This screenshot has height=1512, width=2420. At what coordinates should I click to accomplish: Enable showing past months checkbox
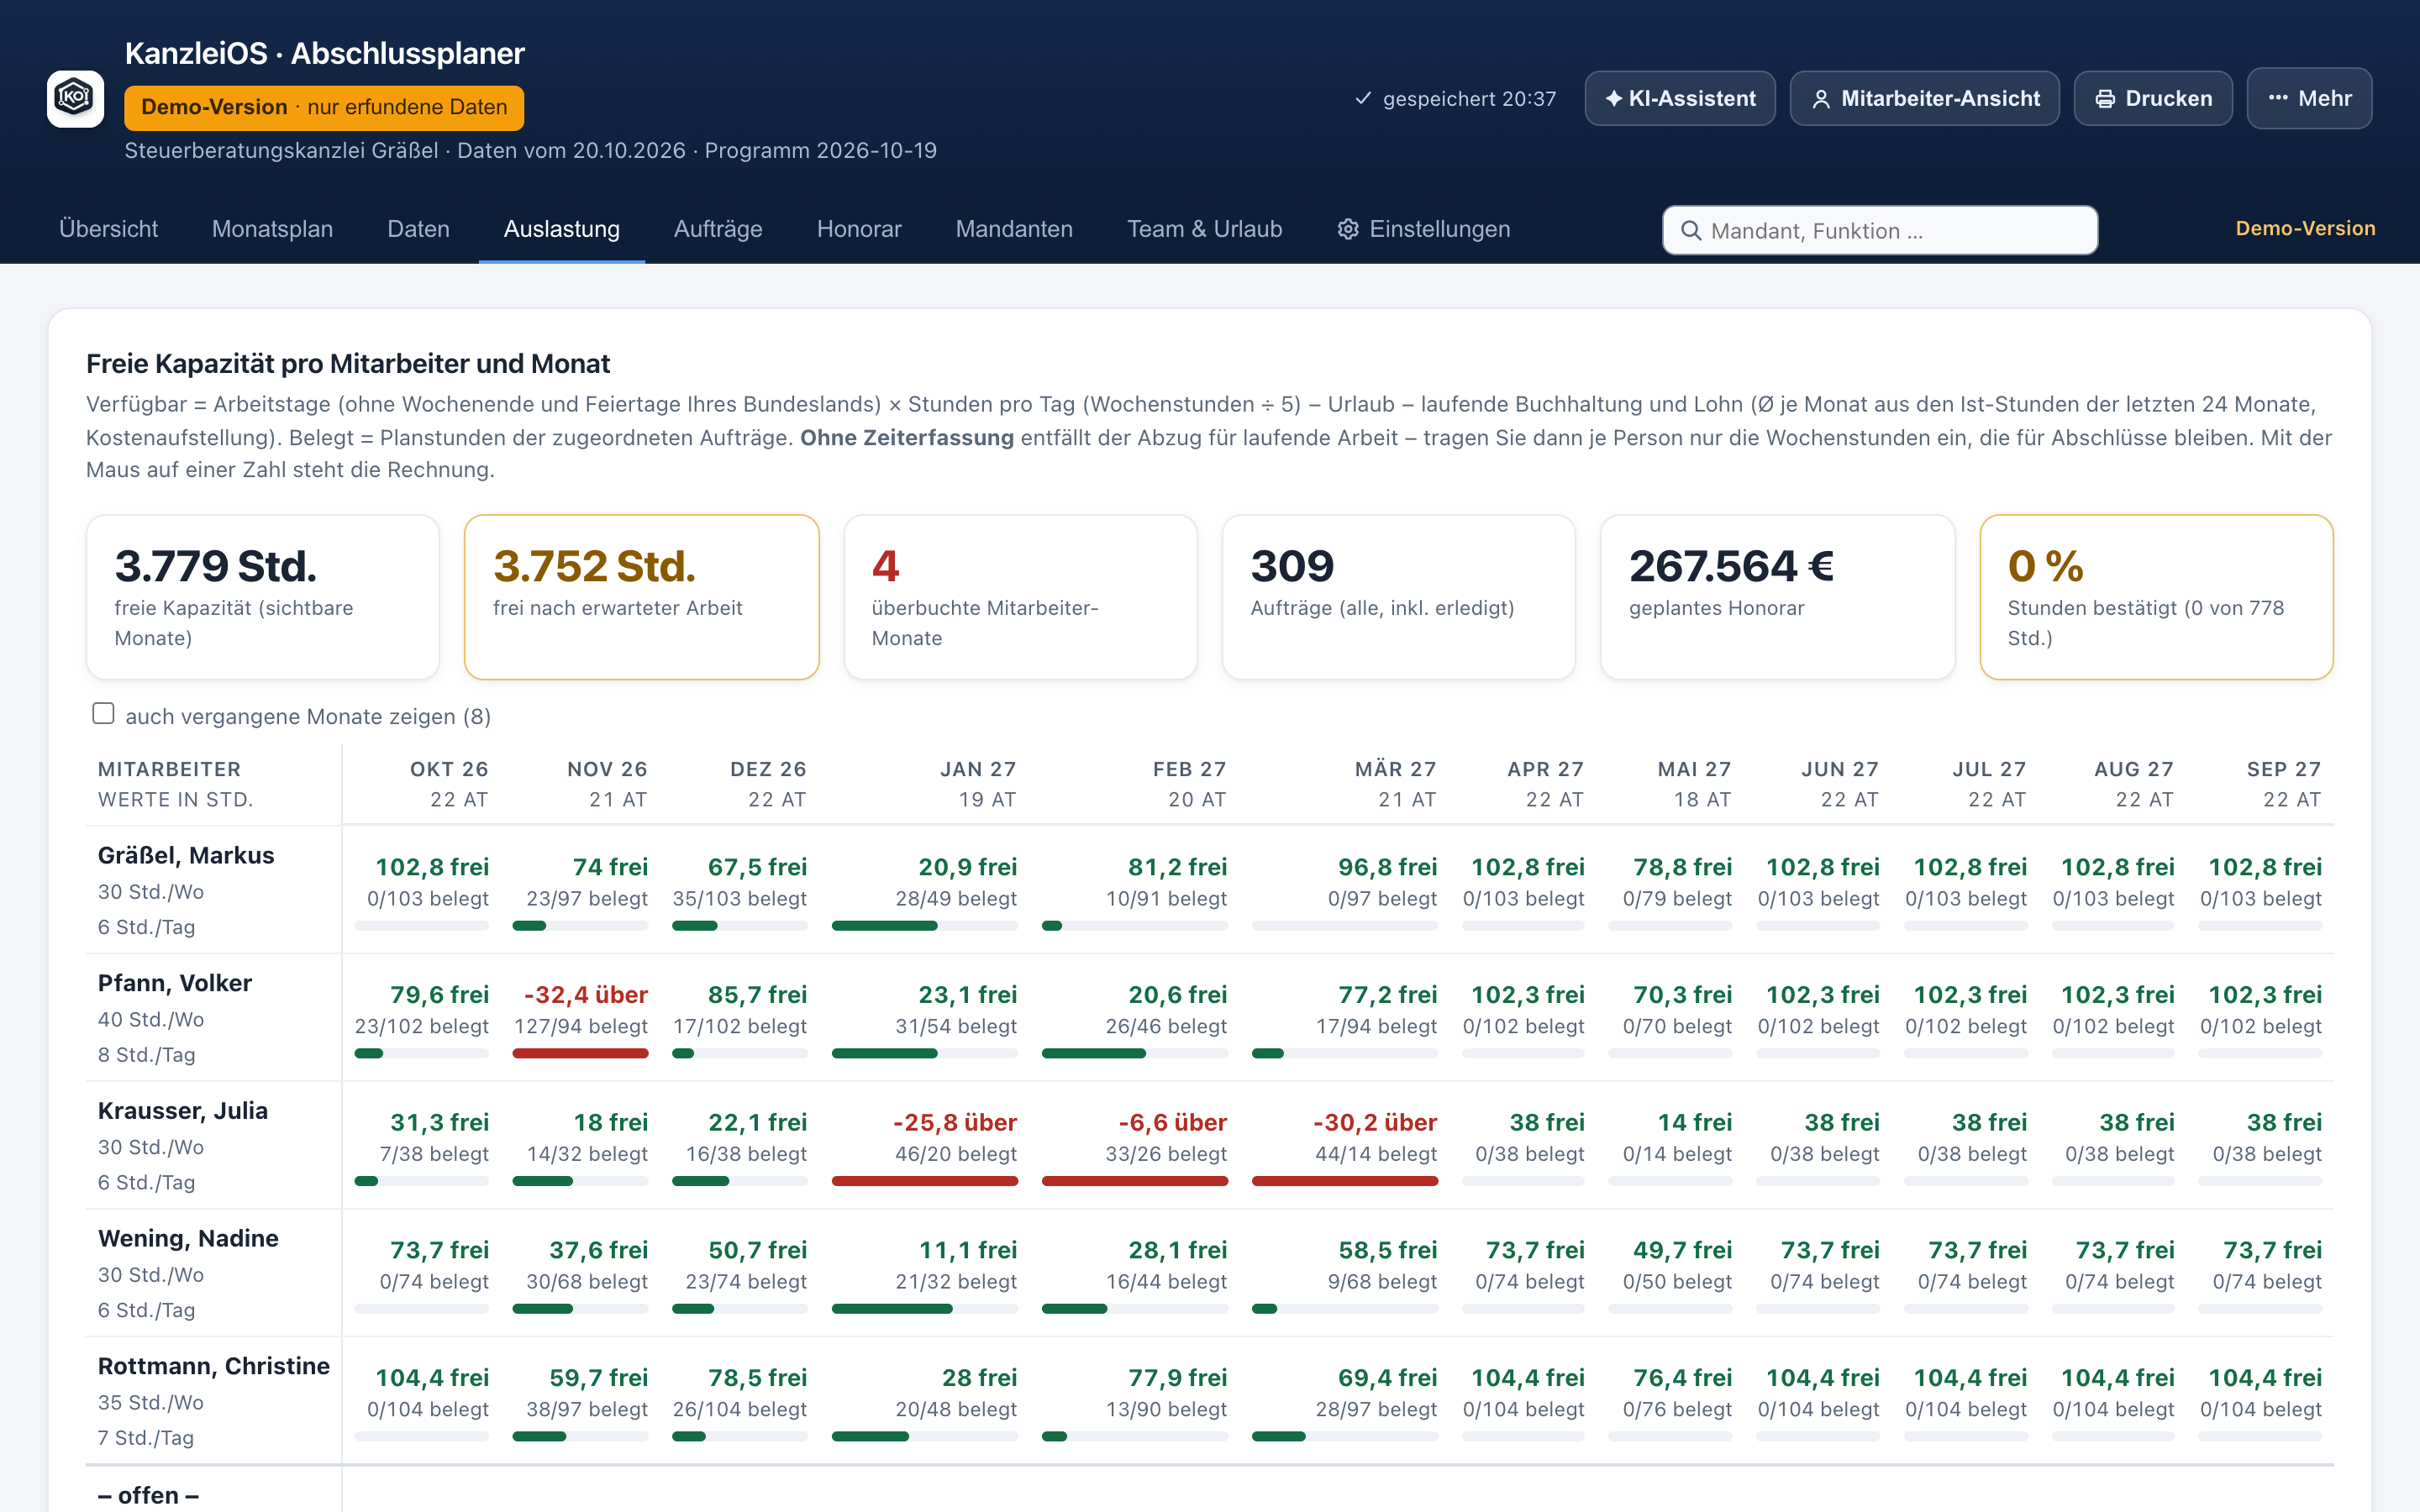(x=103, y=713)
